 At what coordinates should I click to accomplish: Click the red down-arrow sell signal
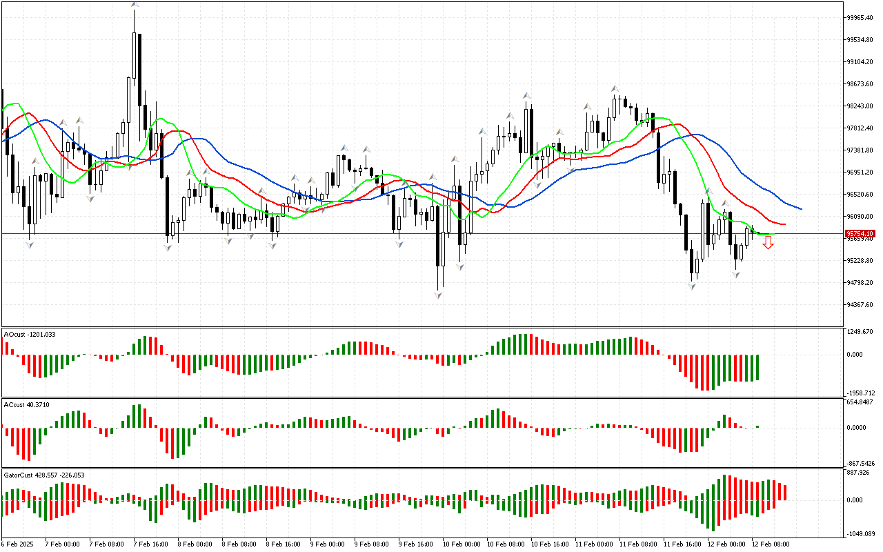768,243
